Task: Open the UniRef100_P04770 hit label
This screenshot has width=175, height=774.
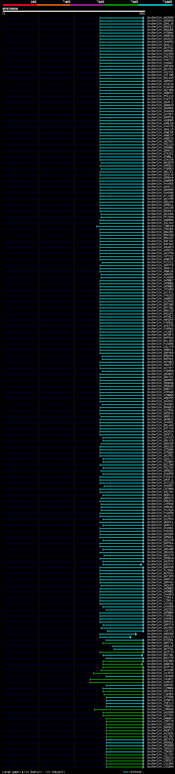Action: (x=160, y=60)
